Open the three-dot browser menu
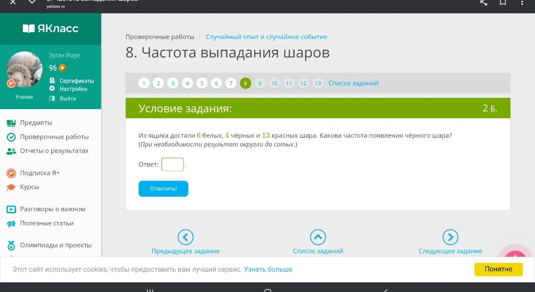The height and width of the screenshot is (292, 535). pos(522,2)
